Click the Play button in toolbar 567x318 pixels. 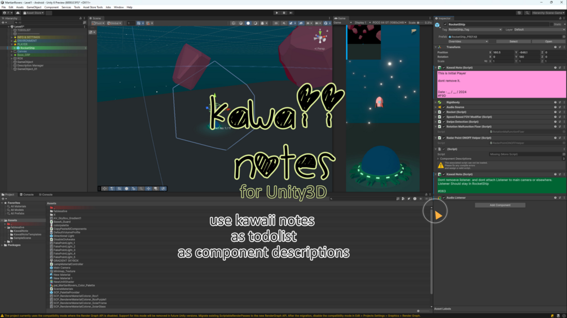[277, 12]
